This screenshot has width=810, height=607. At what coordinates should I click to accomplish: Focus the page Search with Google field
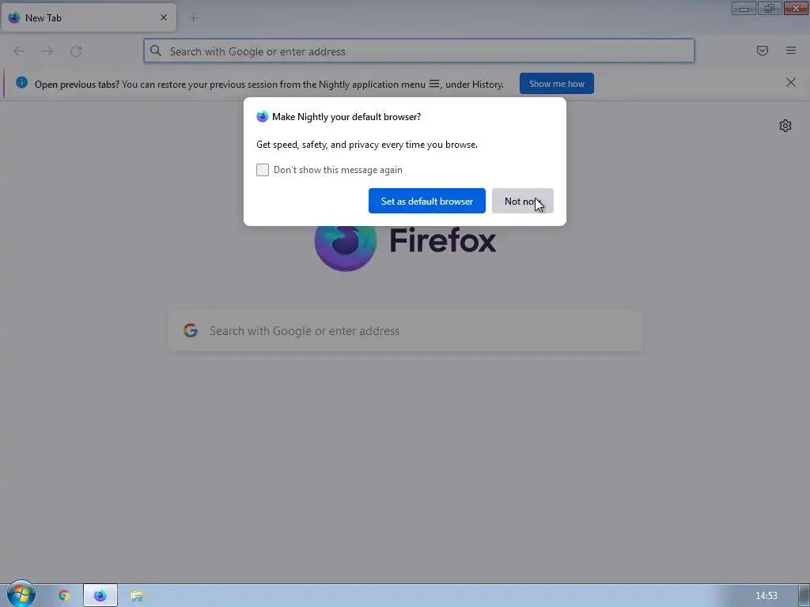[405, 331]
